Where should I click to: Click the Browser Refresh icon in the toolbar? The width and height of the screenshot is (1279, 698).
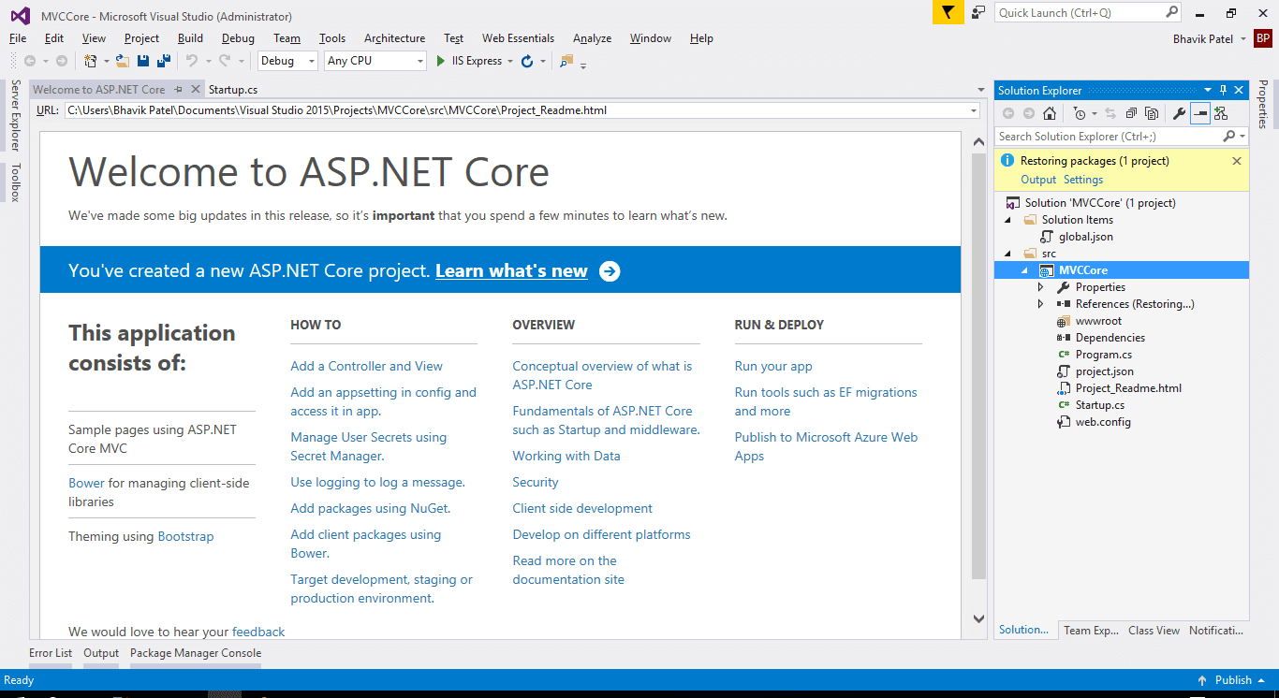point(527,61)
